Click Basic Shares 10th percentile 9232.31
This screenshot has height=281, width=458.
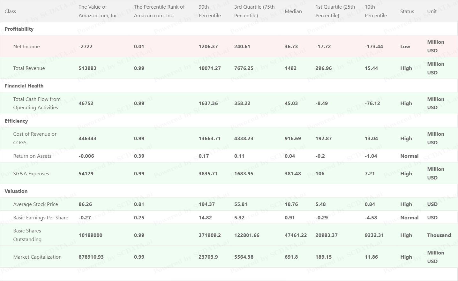[x=374, y=235]
